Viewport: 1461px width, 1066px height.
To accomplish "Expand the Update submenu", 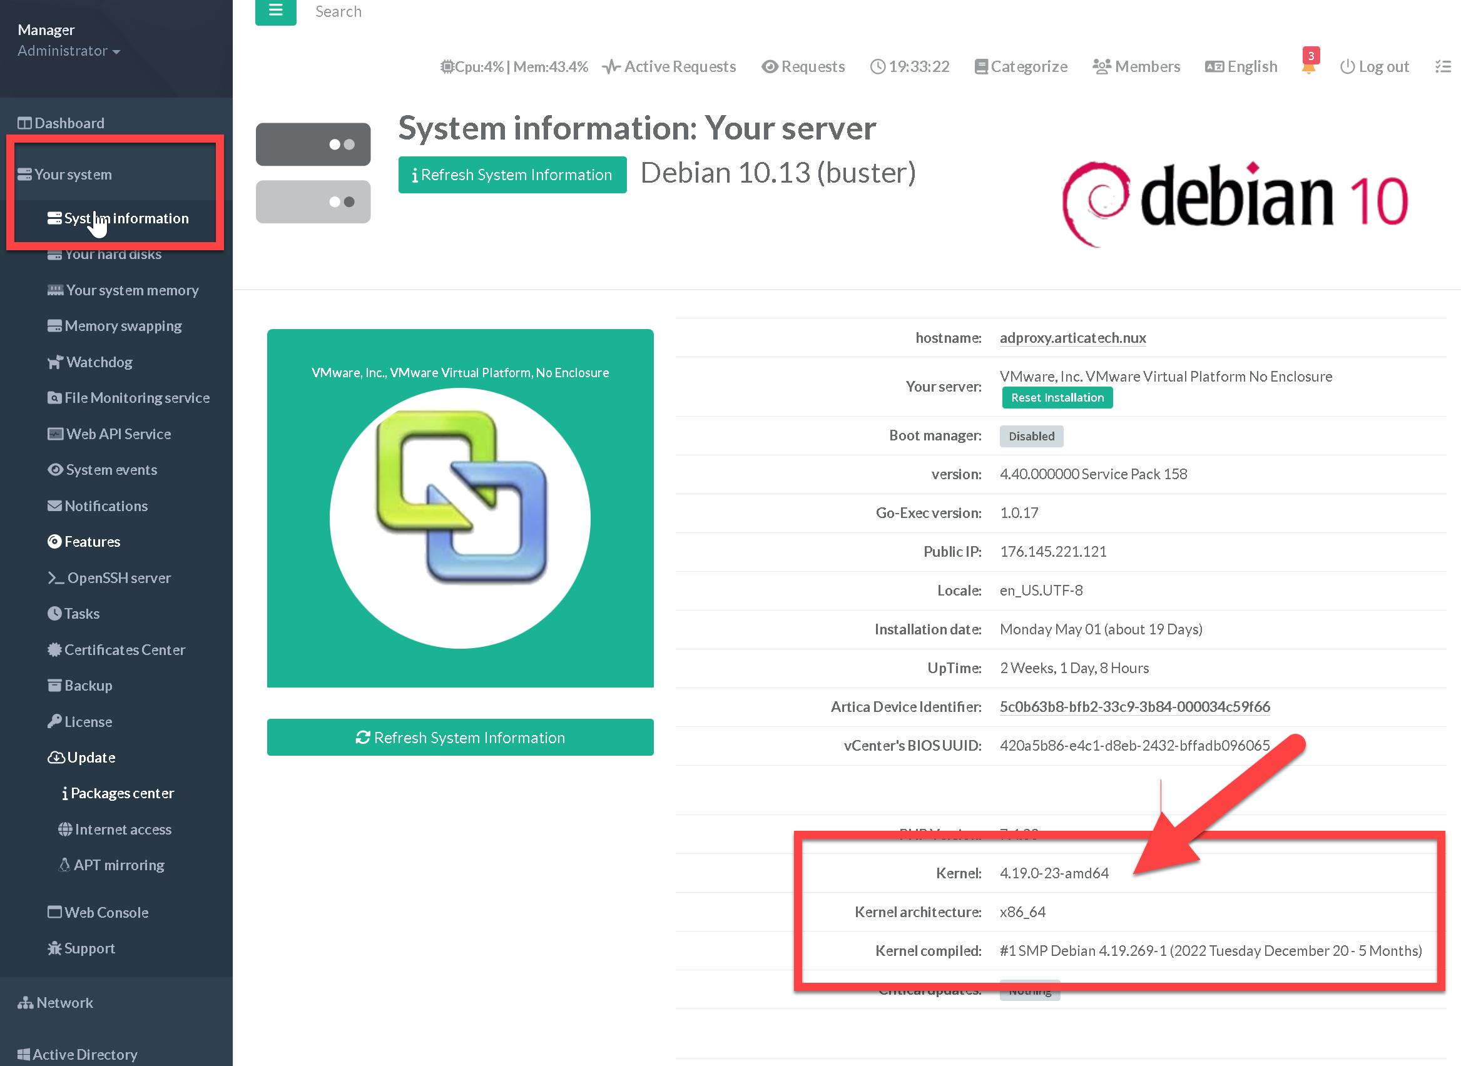I will pyautogui.click(x=91, y=758).
